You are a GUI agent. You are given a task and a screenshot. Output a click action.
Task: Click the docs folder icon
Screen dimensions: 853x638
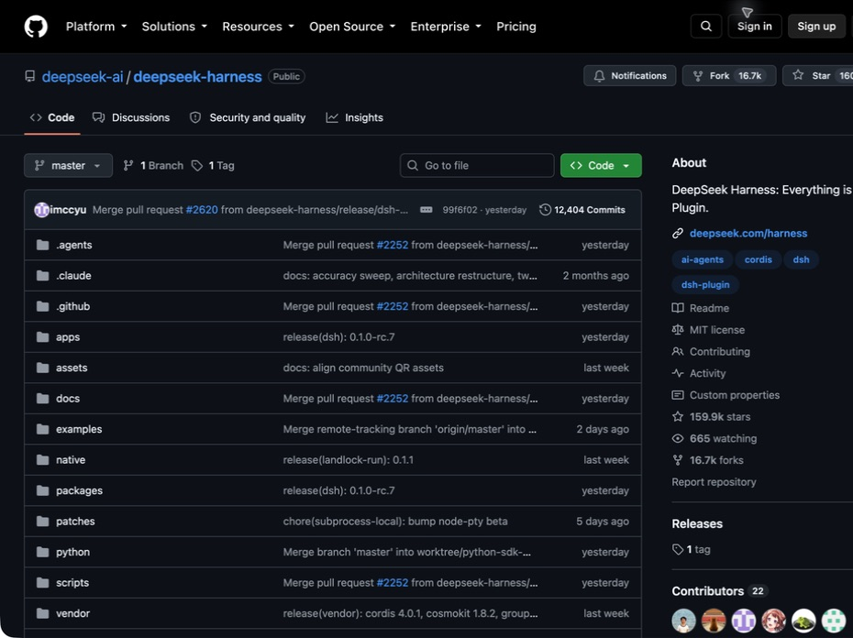[x=42, y=399]
